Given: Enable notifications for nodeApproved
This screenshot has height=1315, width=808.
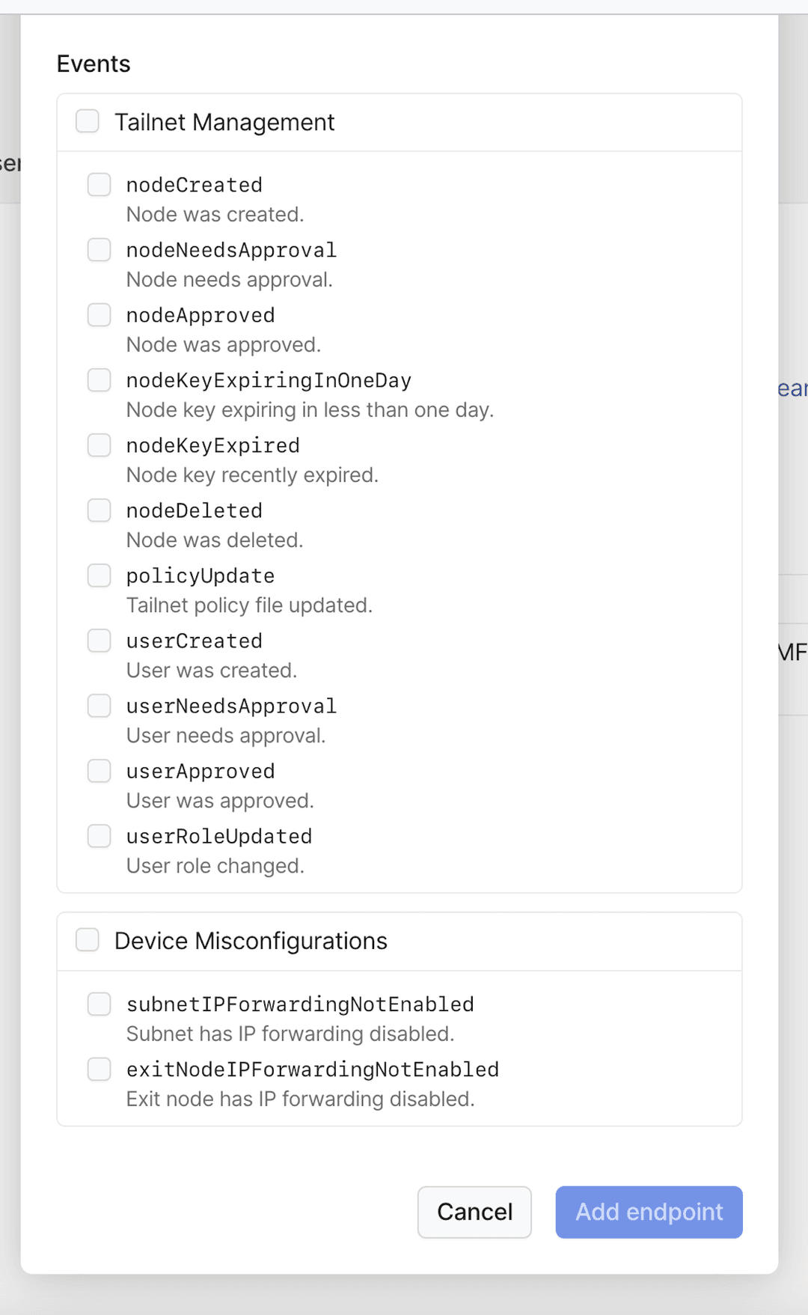Looking at the screenshot, I should 99,314.
